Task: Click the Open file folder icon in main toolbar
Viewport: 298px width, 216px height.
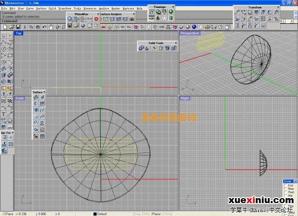Action: [x=12, y=27]
